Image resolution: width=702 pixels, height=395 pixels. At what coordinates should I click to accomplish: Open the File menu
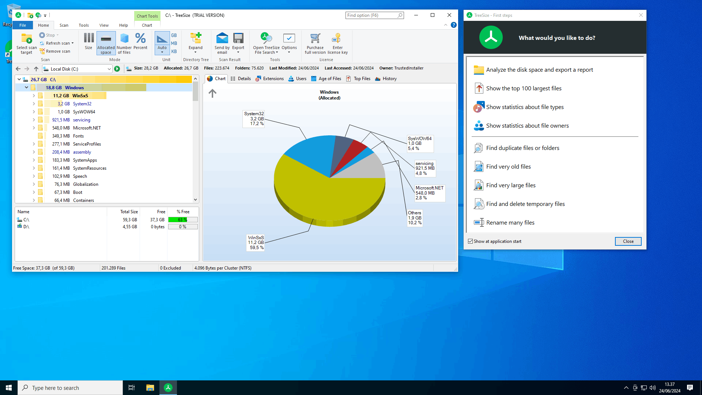click(x=23, y=25)
